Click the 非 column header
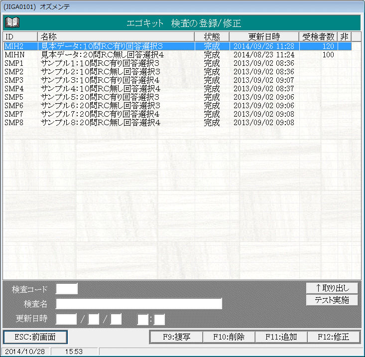This screenshot has height=357, width=365. [x=345, y=36]
